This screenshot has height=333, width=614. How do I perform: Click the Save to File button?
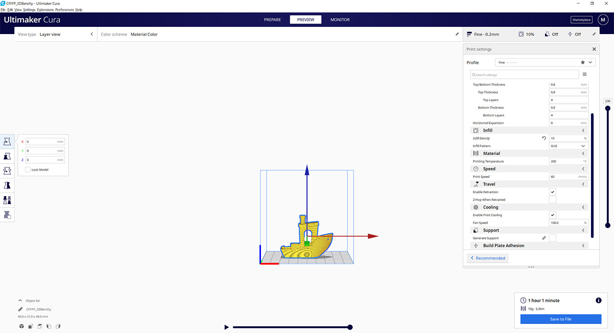point(561,319)
